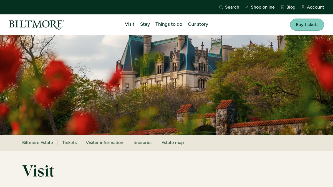333x187 pixels.
Task: Click the Biltmore House hero image
Action: [x=167, y=85]
